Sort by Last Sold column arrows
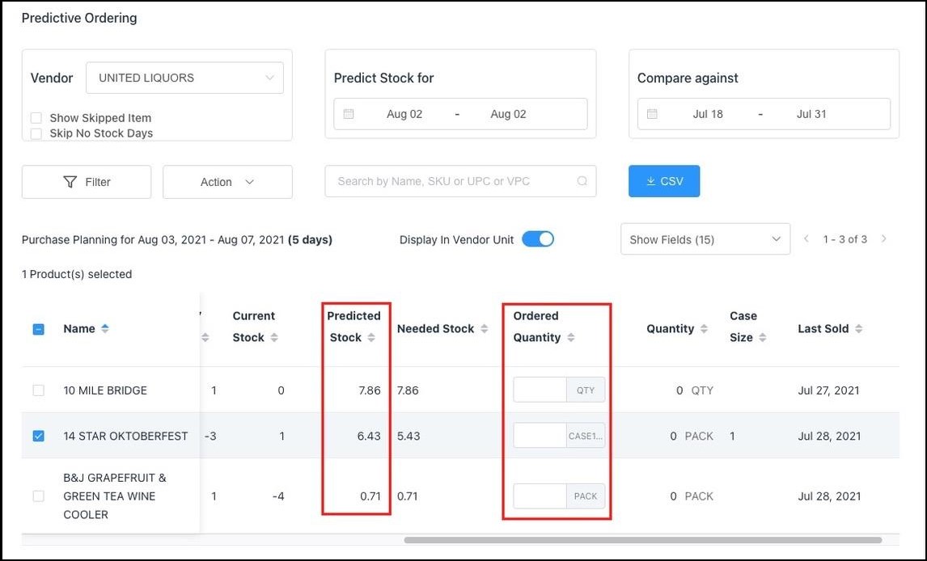927x561 pixels. (x=861, y=328)
